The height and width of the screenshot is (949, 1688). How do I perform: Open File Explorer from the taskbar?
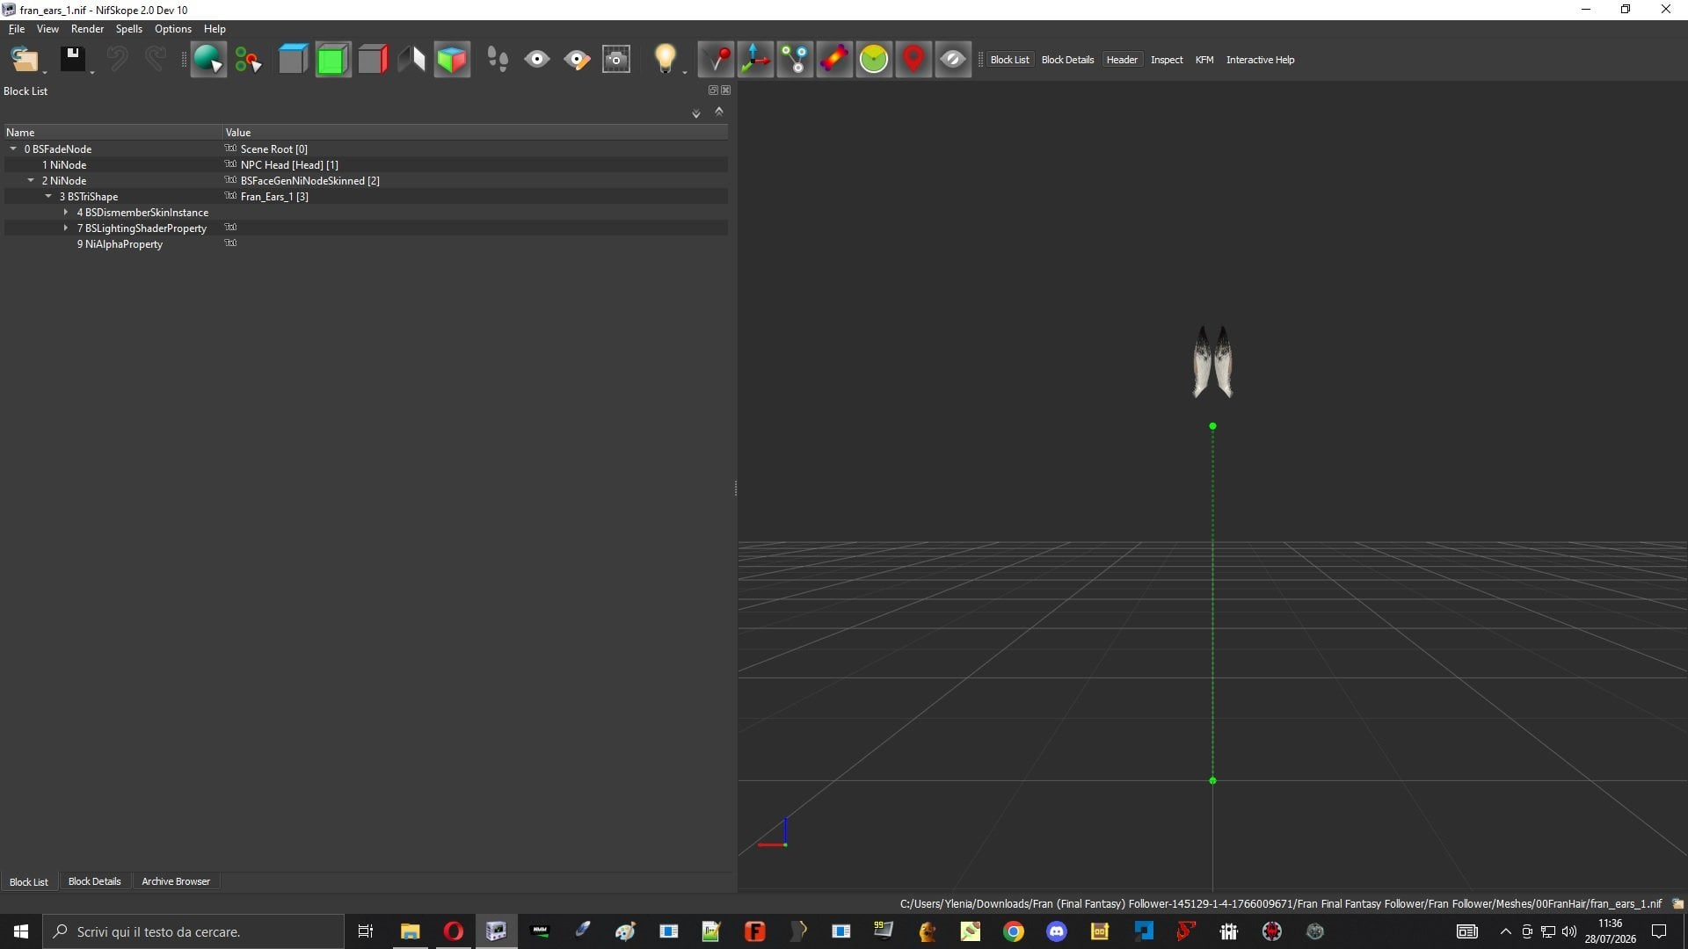tap(410, 931)
